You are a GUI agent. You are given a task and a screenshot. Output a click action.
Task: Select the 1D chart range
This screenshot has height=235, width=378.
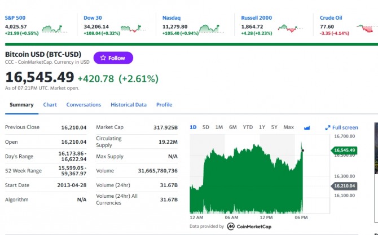(193, 127)
